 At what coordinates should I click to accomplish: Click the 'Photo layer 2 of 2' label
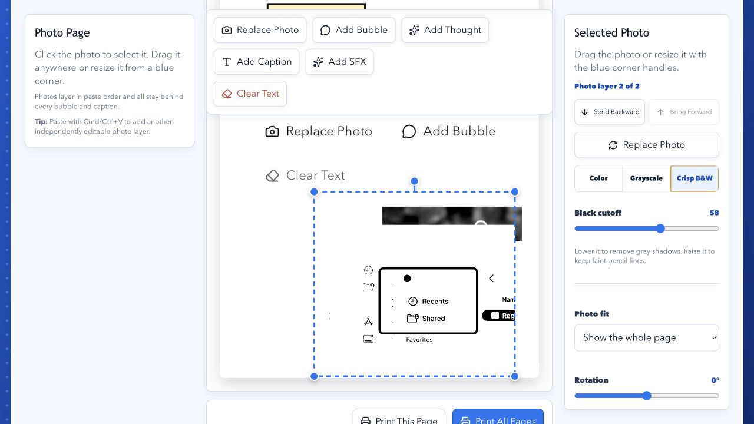pyautogui.click(x=607, y=86)
